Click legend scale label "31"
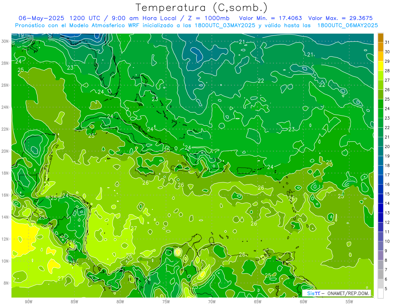The image size is (396, 306). (x=387, y=42)
